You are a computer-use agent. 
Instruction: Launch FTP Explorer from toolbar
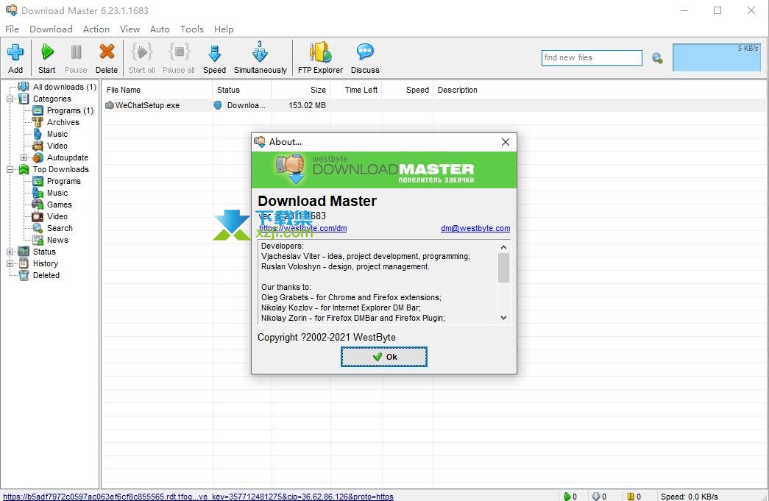pyautogui.click(x=320, y=57)
